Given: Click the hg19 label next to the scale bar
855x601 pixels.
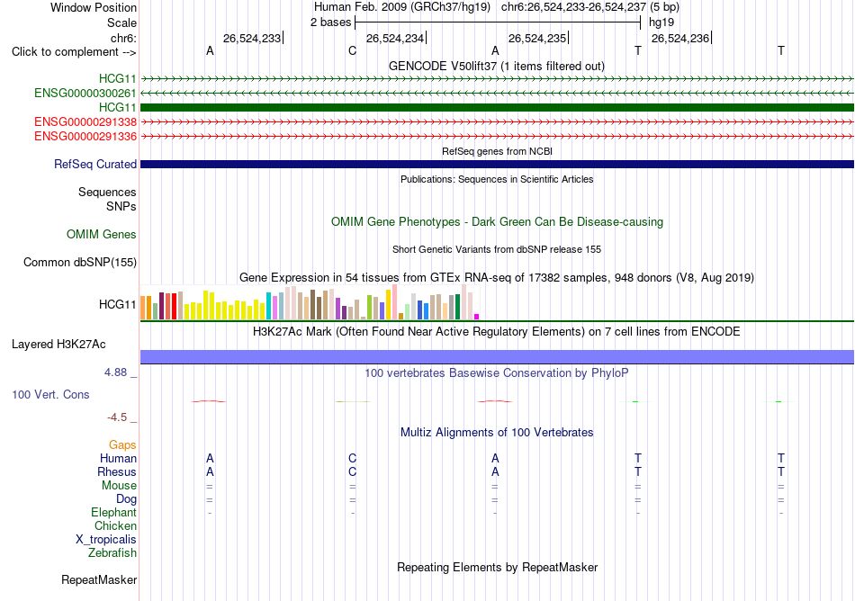Looking at the screenshot, I should [x=661, y=22].
